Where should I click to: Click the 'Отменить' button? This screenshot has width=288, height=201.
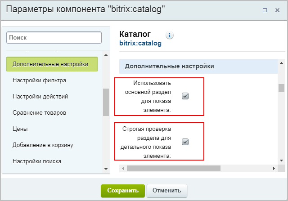coord(167,191)
